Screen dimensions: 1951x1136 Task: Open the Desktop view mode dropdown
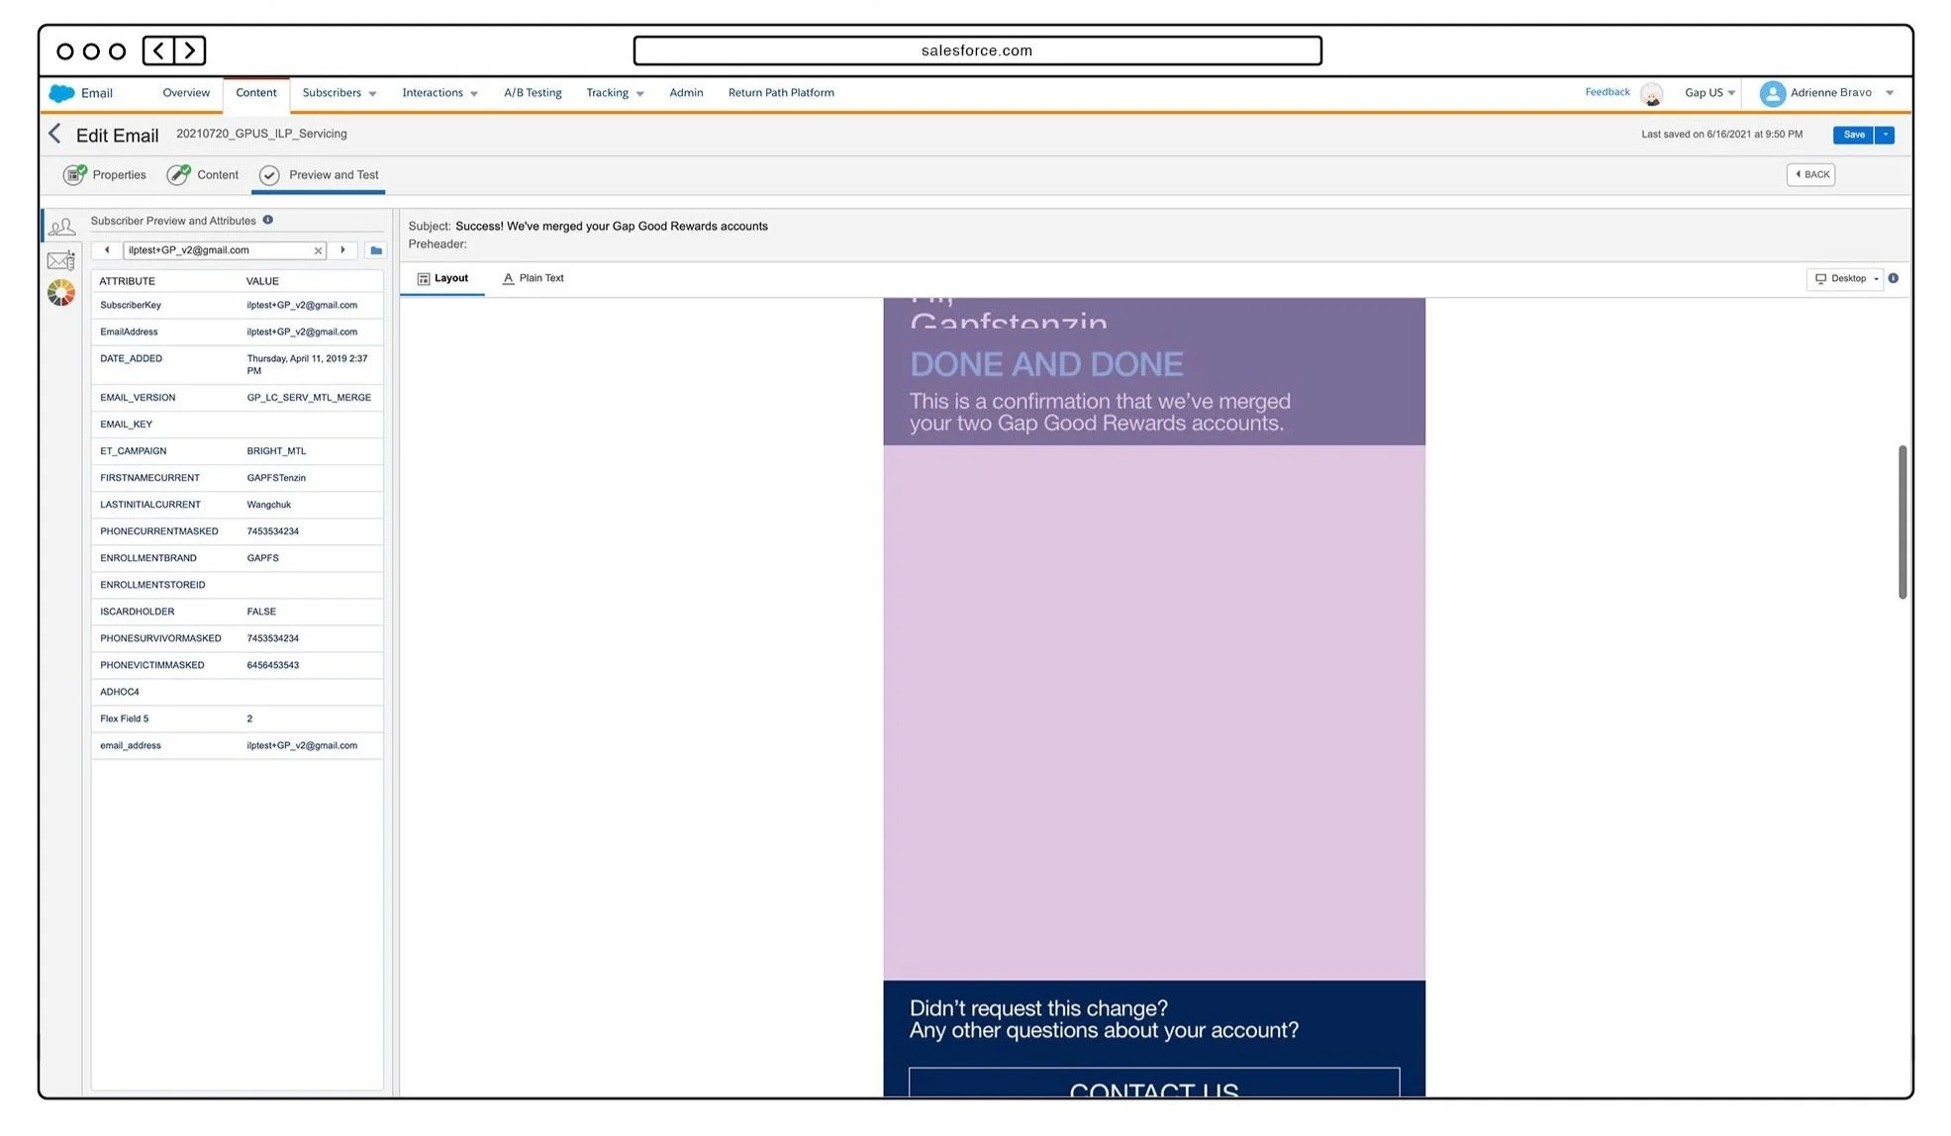(x=1846, y=279)
